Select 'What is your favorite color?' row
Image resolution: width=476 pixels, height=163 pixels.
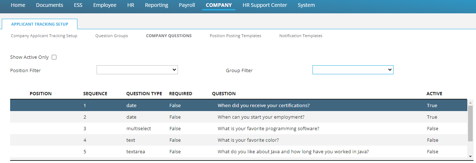coord(239,140)
